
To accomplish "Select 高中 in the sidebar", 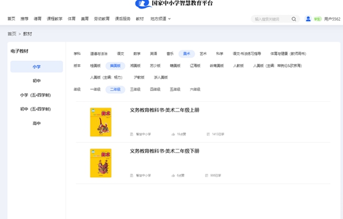I will [37, 124].
